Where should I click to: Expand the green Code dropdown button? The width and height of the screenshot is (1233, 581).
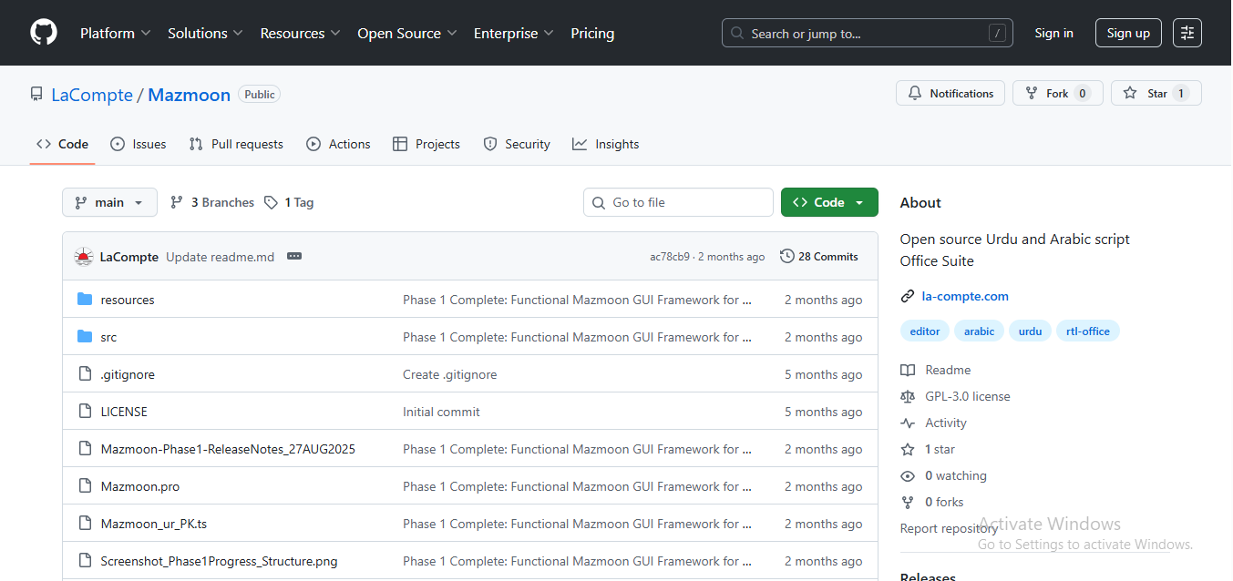(x=828, y=202)
